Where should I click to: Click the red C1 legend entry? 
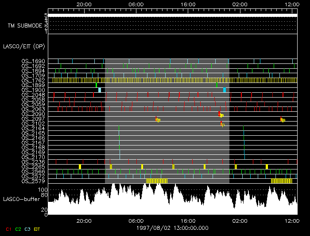[x=7, y=229]
